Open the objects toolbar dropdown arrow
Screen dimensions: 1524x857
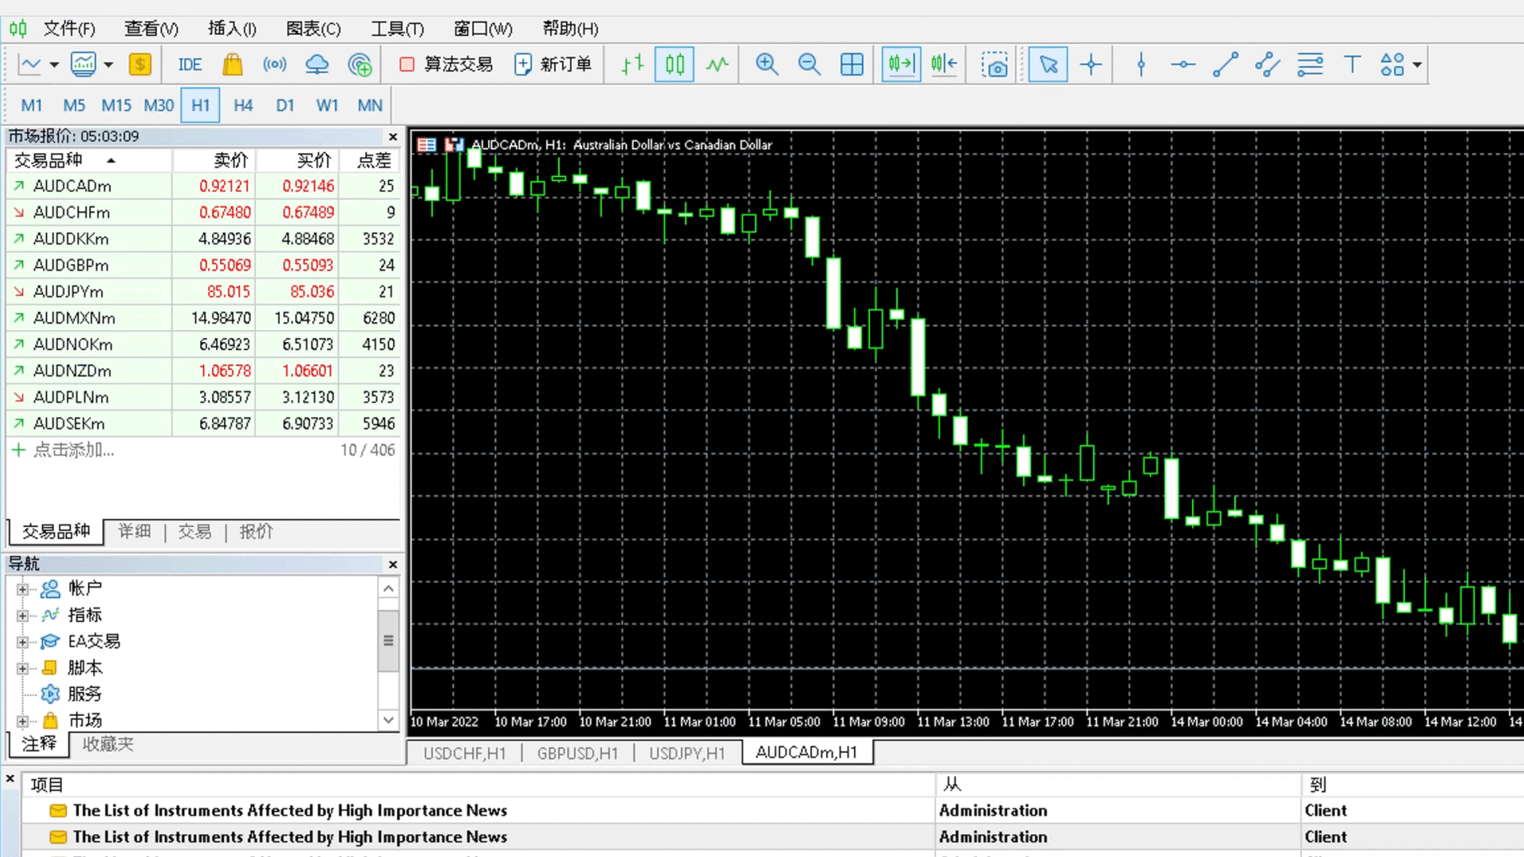(x=1417, y=64)
